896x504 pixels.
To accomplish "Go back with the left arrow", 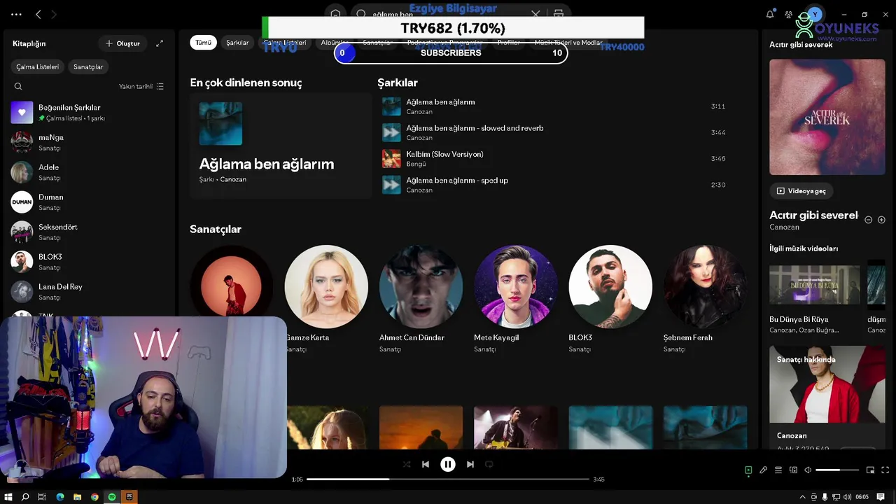I will pyautogui.click(x=38, y=14).
